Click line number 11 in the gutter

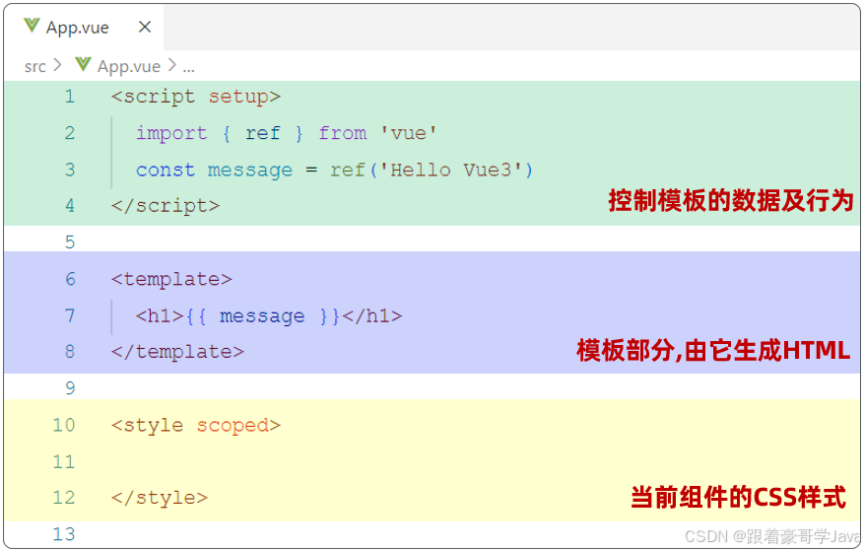pos(63,461)
